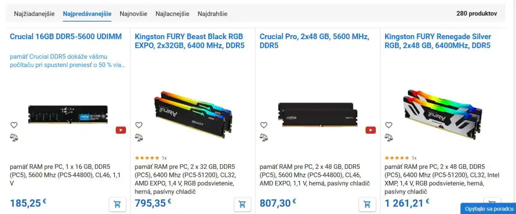Click Opýtajte sa poradcu chat button

click(488, 209)
